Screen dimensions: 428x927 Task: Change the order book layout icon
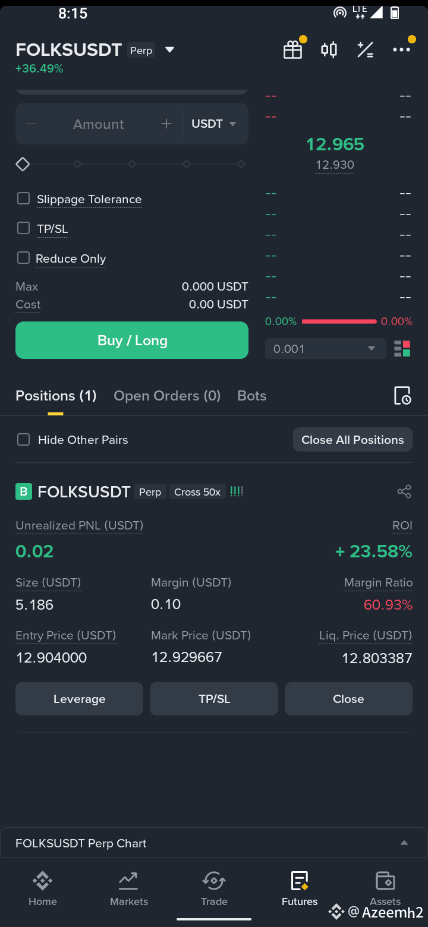(402, 349)
